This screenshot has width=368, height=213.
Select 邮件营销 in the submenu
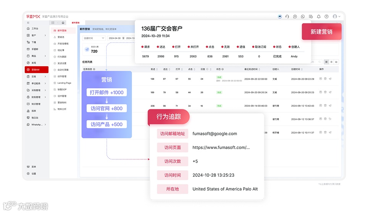63,30
